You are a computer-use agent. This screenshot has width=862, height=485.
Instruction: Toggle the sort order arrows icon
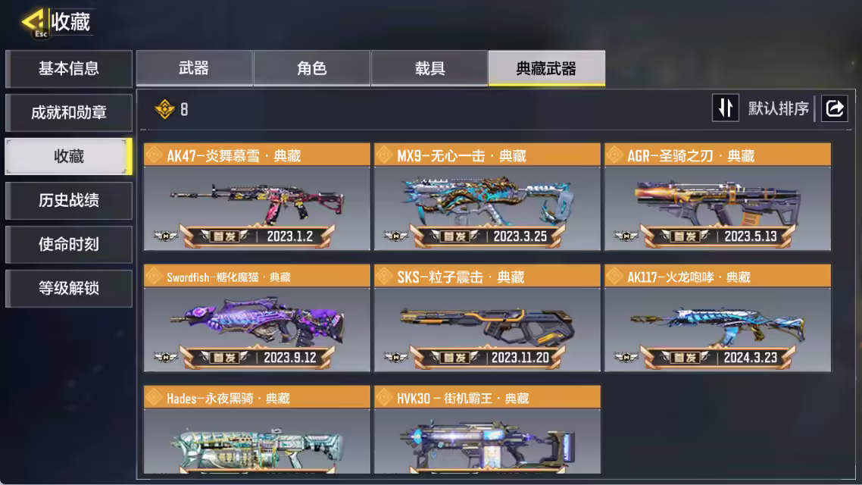click(725, 108)
